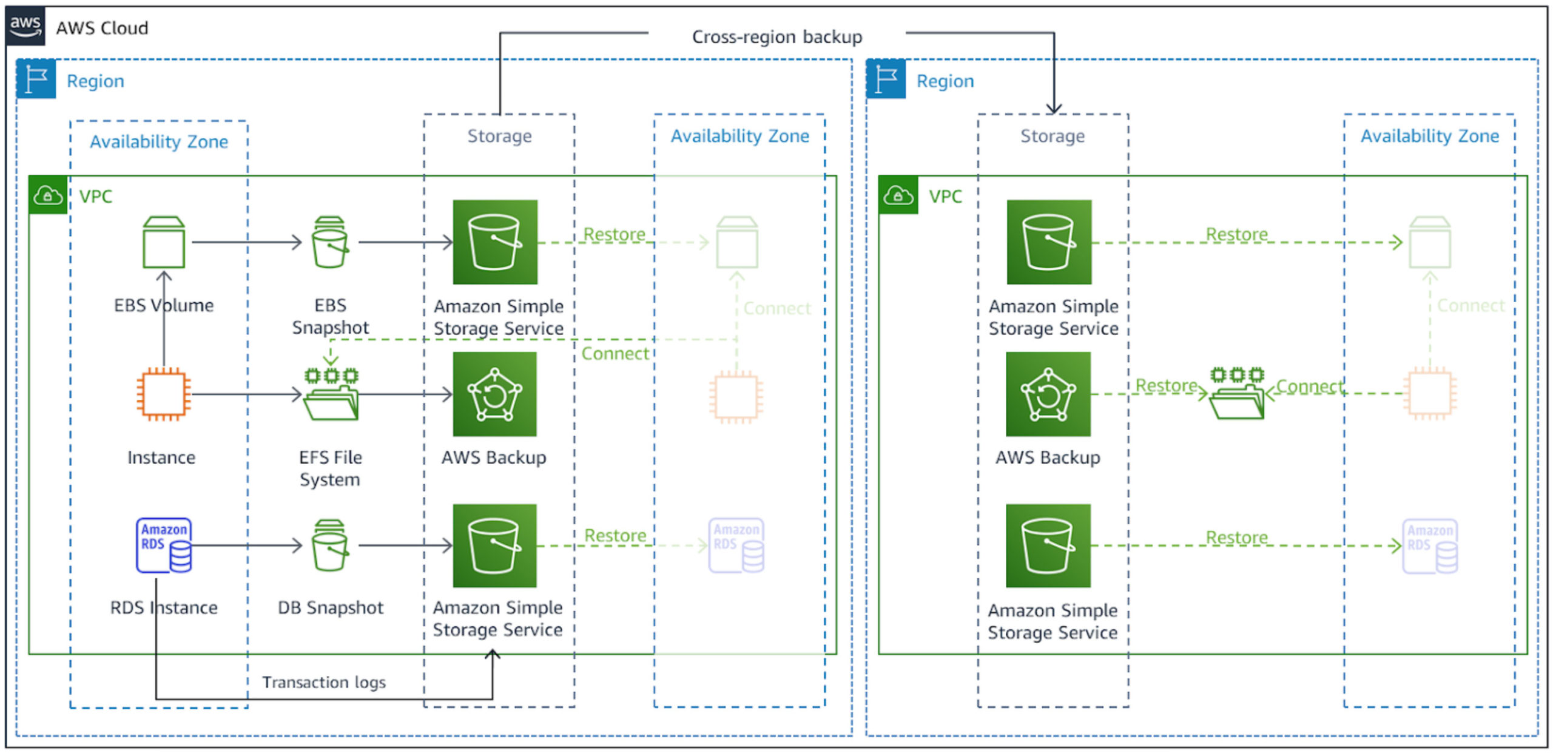Click bottom 'Amazon Simple Storage Service' label left Region
Screen dimensions: 1553x753
[x=497, y=619]
